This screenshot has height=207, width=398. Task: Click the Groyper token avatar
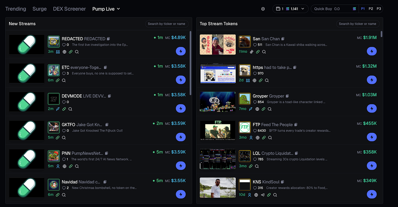point(244,99)
